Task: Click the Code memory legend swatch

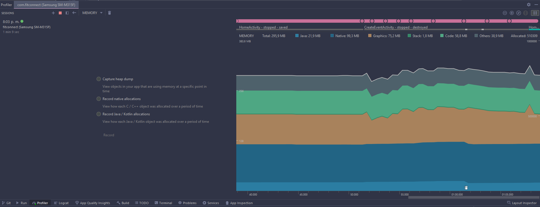Action: [x=442, y=36]
